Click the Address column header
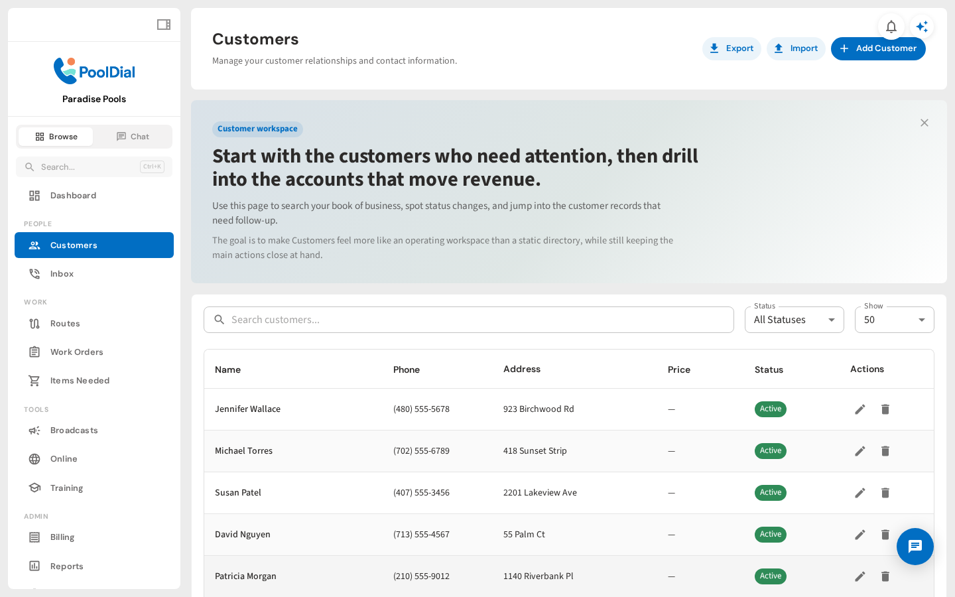This screenshot has height=597, width=955. click(522, 369)
